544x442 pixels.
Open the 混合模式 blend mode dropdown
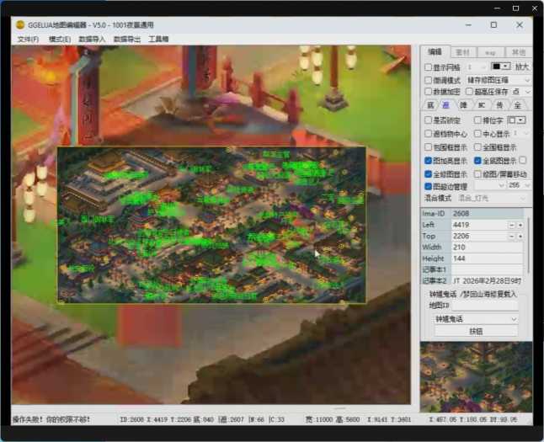(x=492, y=198)
